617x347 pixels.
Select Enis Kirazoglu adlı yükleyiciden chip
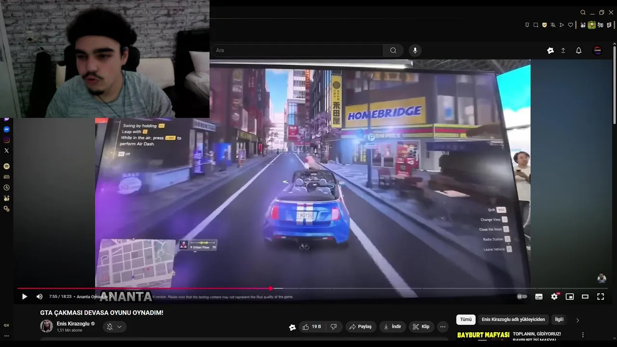(x=513, y=320)
